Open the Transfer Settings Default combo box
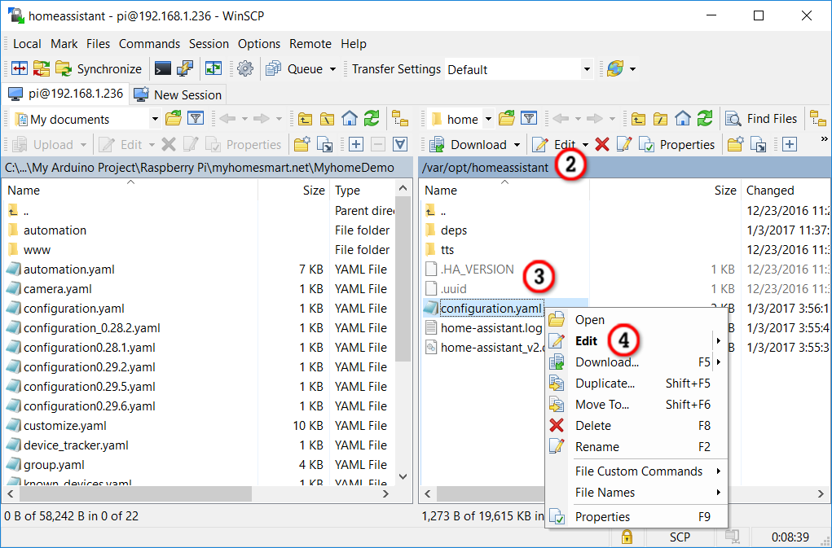832x548 pixels. pos(518,69)
